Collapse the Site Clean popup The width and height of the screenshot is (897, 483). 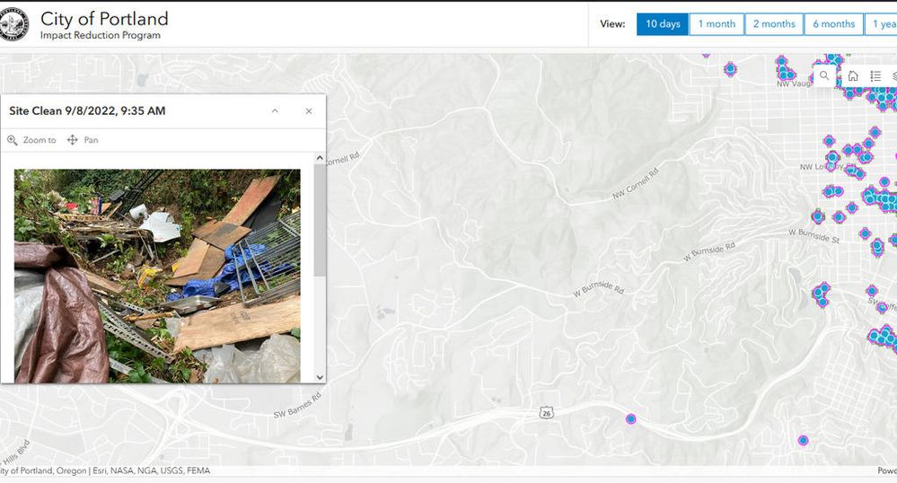[x=275, y=111]
